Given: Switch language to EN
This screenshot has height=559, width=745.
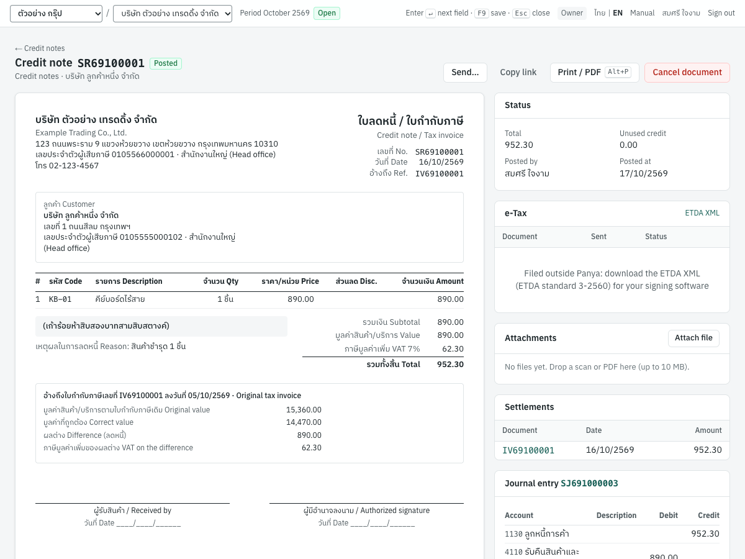Looking at the screenshot, I should [x=618, y=13].
